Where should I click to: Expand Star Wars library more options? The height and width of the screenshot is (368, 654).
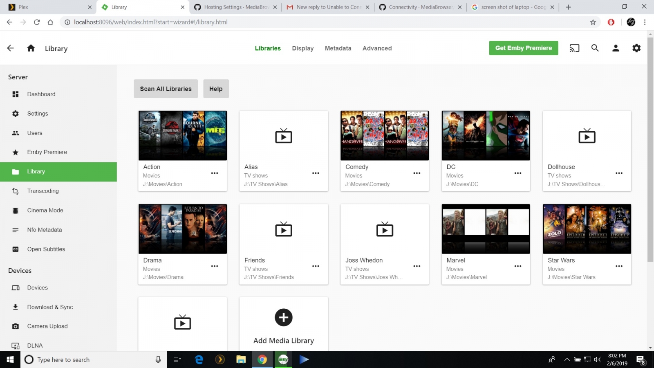(619, 266)
